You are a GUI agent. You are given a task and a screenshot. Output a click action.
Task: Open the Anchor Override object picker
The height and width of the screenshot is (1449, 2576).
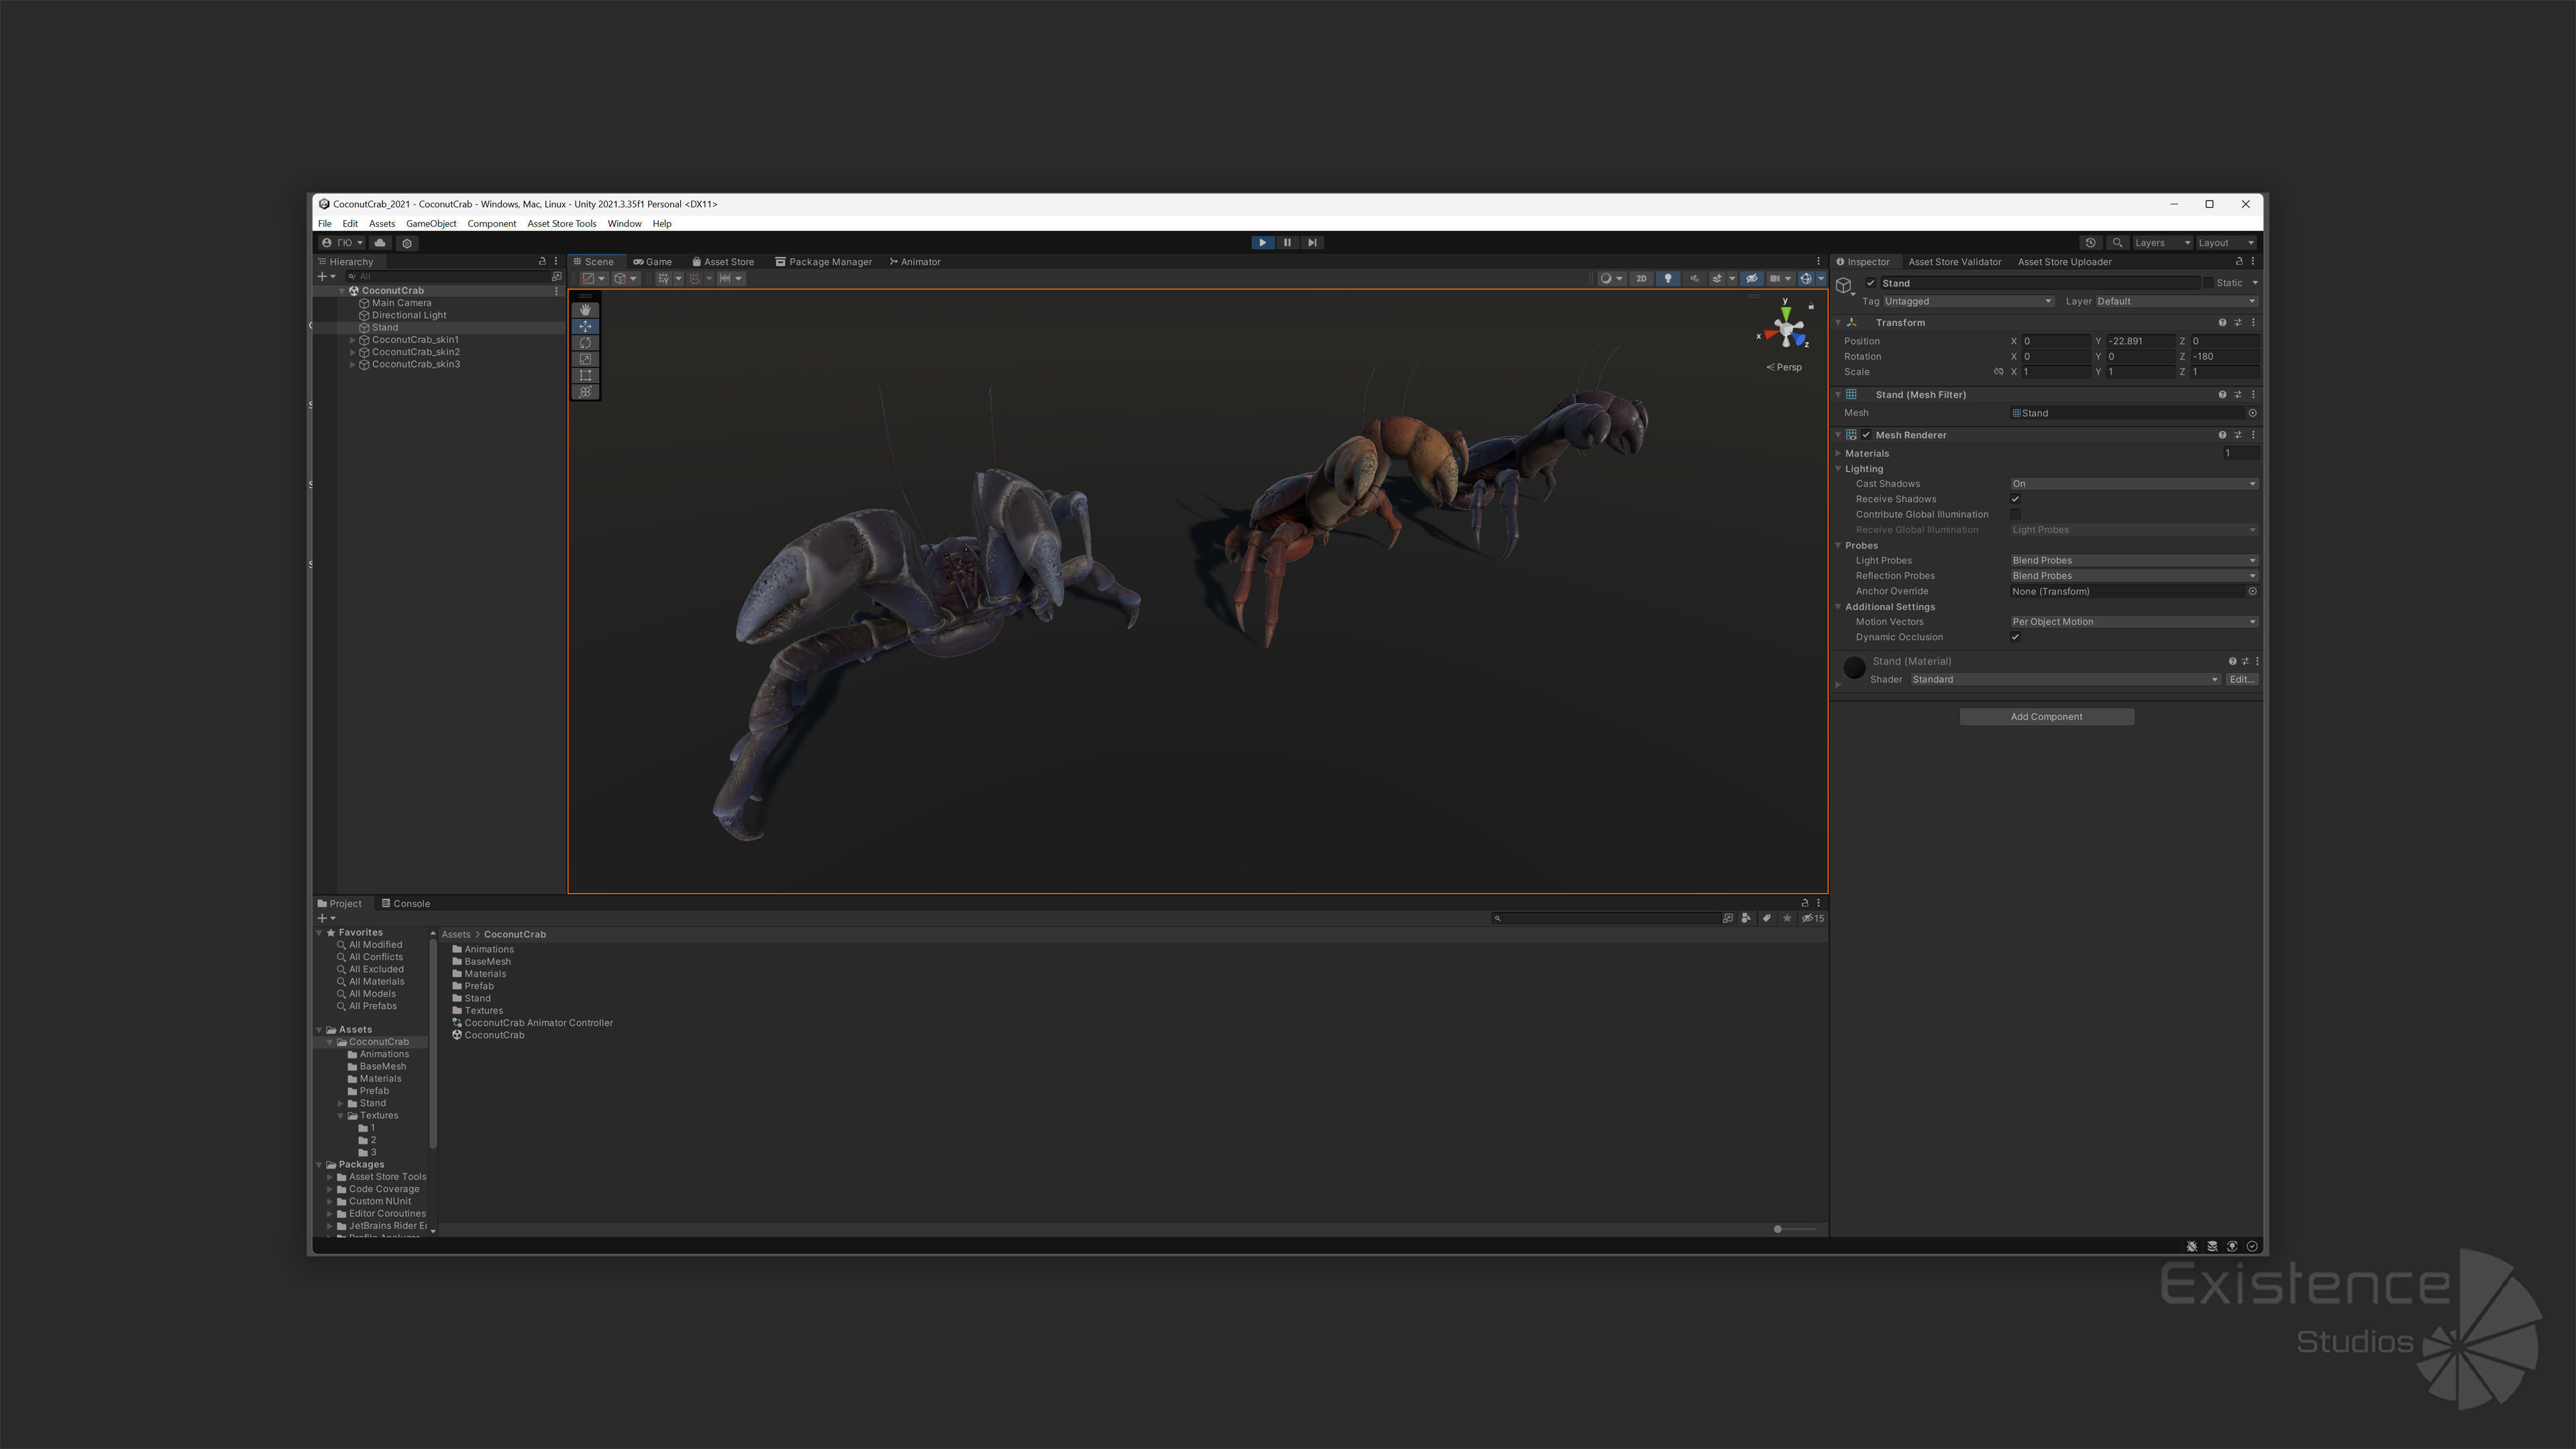pyautogui.click(x=2252, y=592)
